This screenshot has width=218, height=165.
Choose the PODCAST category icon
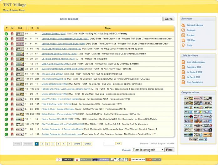coord(207,134)
